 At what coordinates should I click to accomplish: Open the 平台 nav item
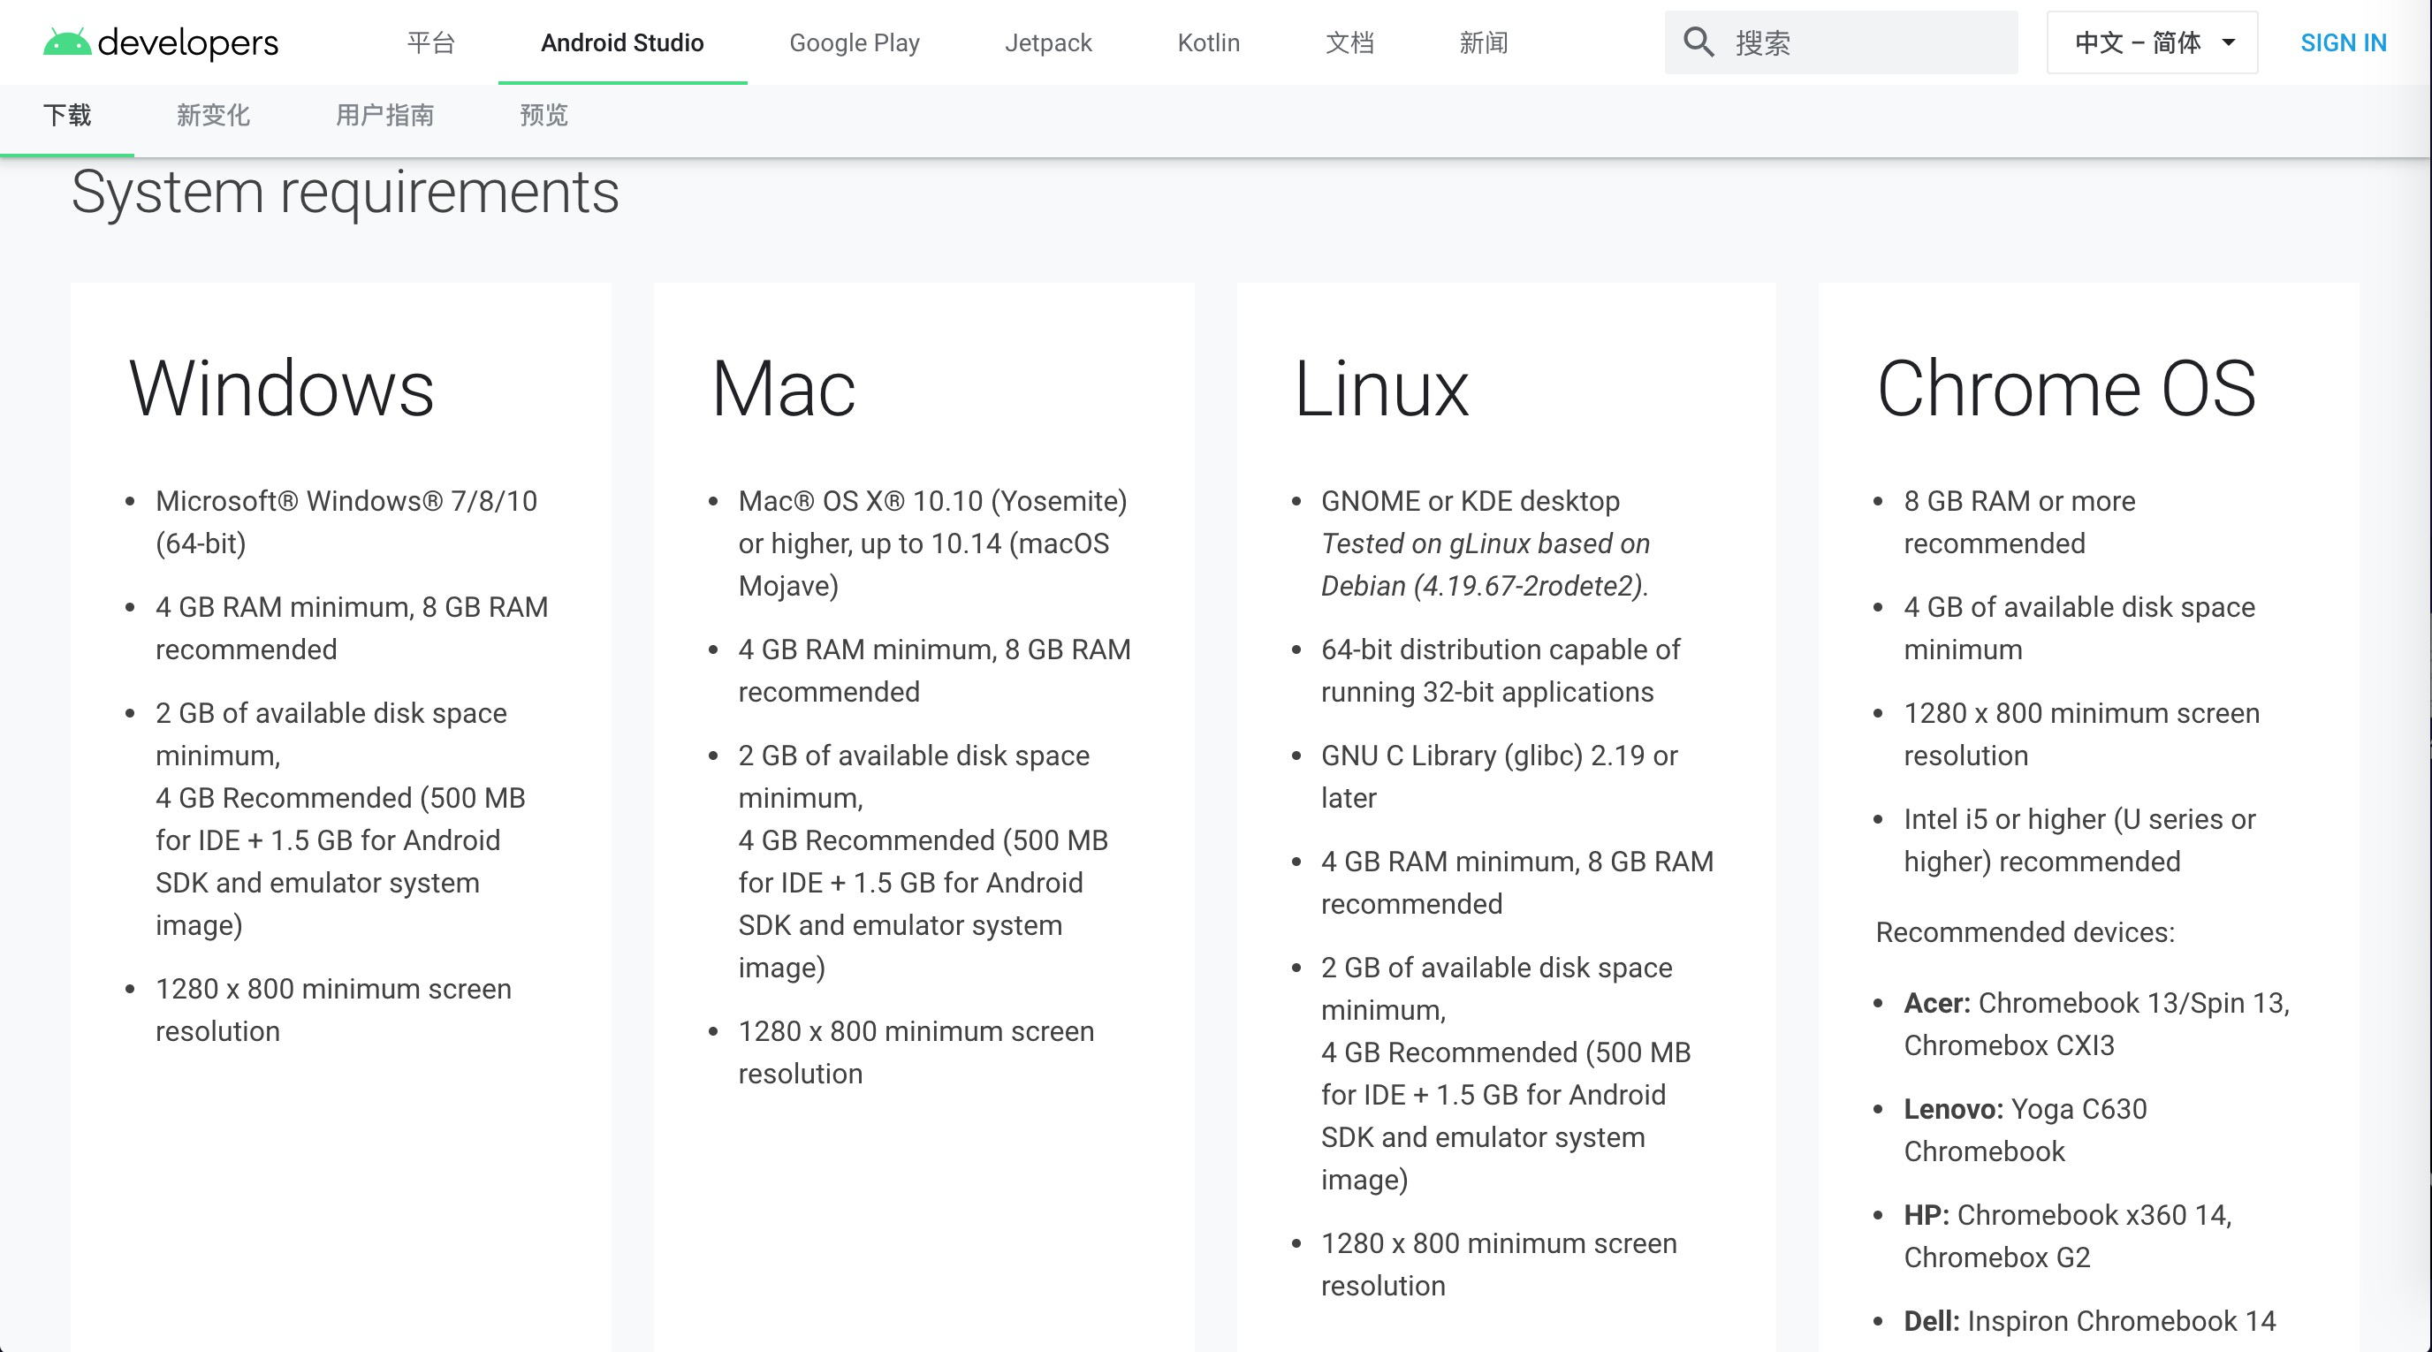(x=431, y=42)
